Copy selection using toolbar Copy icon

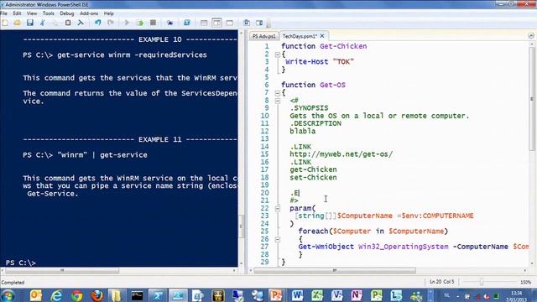tap(55, 23)
